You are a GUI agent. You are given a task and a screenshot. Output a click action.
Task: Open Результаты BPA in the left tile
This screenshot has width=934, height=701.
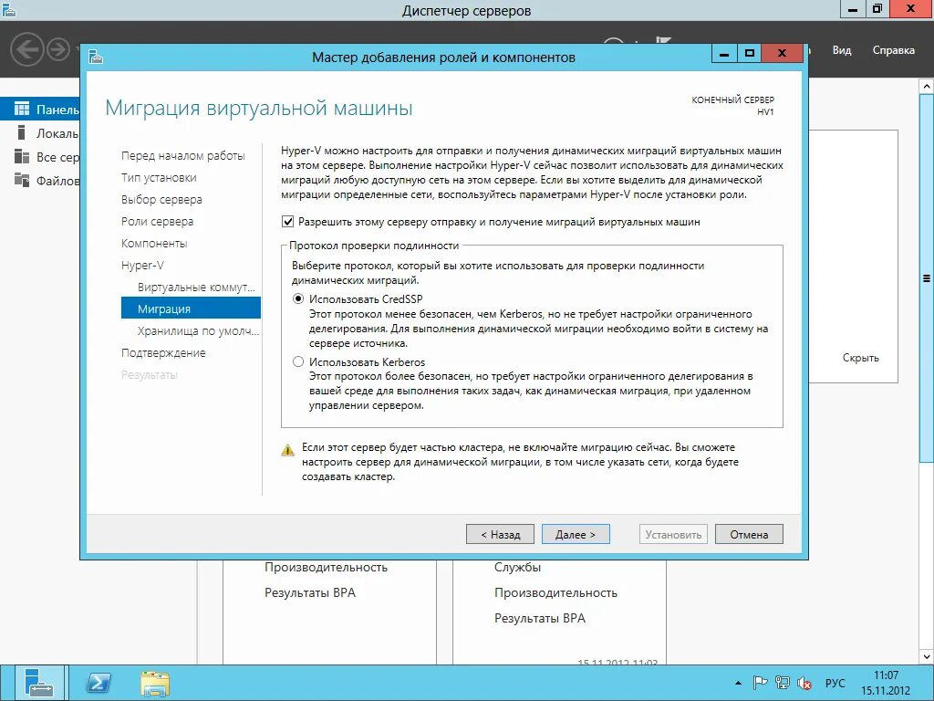[310, 592]
